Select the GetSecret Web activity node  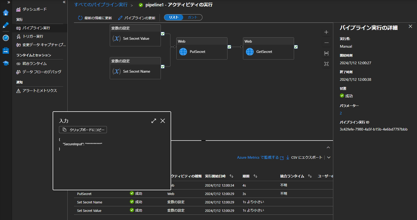tap(269, 48)
